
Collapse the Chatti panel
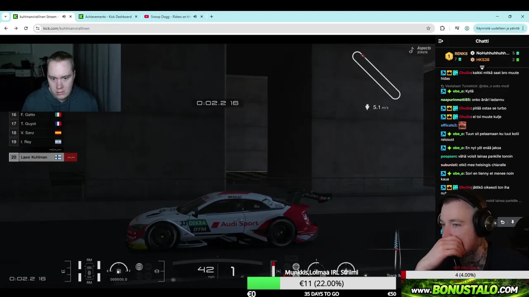(441, 41)
